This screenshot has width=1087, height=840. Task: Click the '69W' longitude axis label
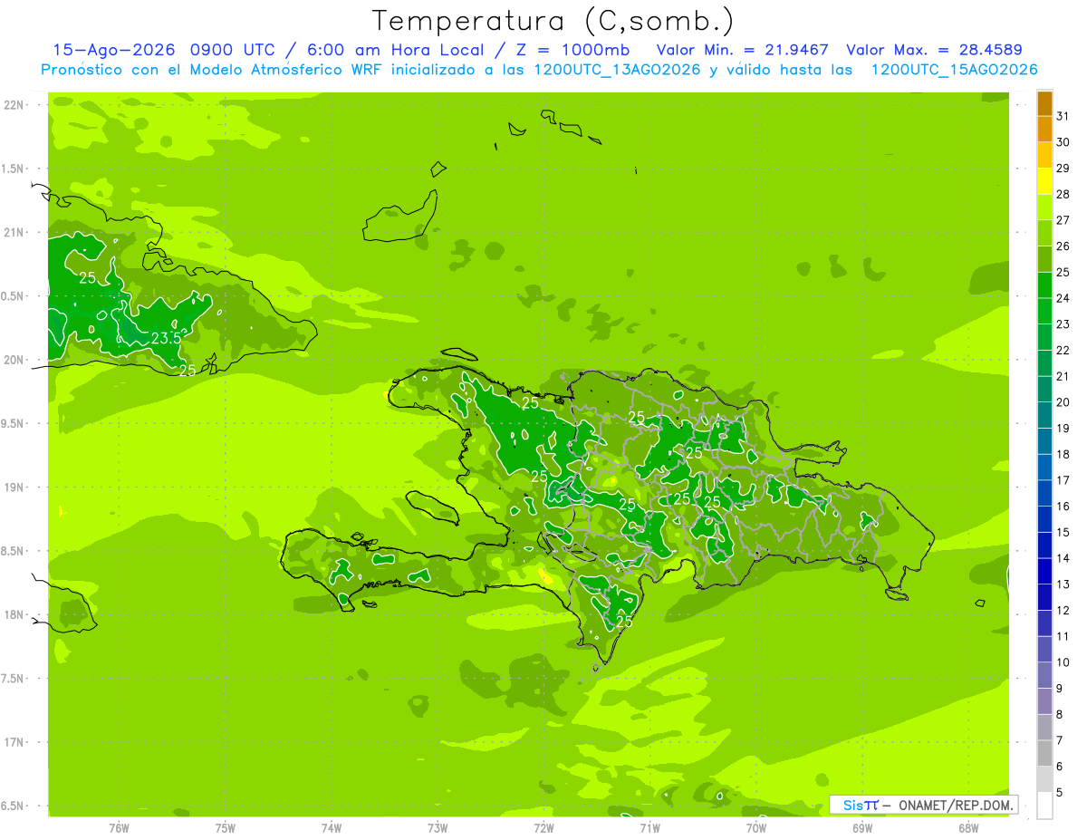862,827
